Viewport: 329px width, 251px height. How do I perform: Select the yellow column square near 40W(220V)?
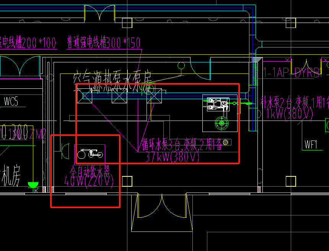pos(127,181)
